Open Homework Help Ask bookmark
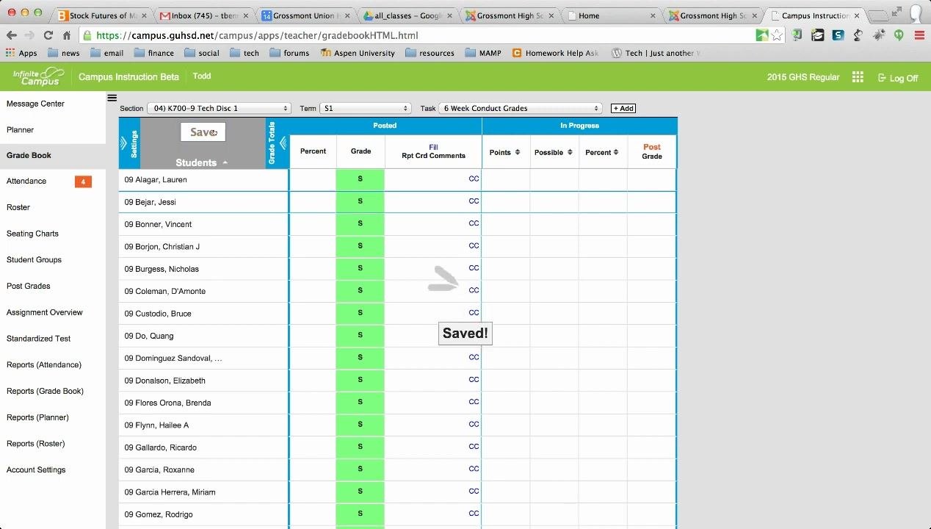 (555, 53)
